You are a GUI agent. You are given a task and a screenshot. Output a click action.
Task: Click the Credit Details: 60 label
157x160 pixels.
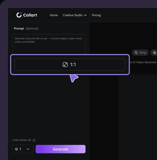point(22,140)
